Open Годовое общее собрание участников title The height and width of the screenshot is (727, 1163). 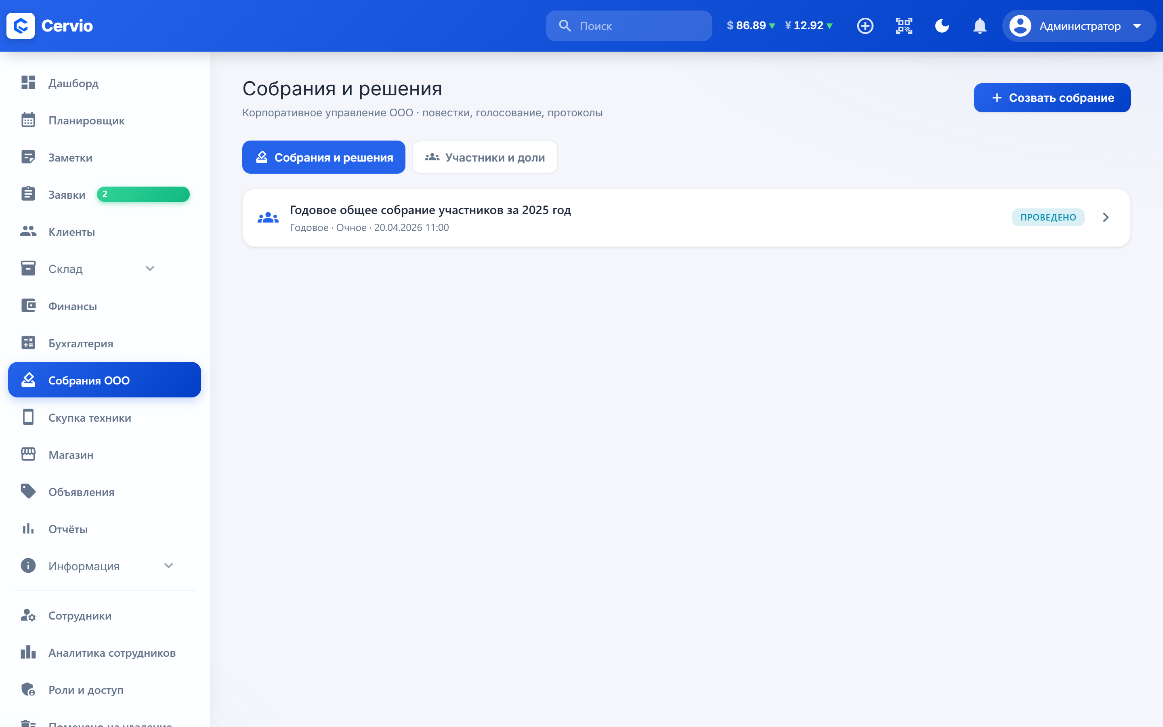coord(430,210)
